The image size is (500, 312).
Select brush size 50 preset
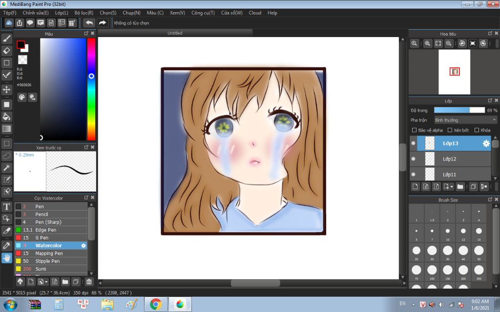pyautogui.click(x=479, y=252)
